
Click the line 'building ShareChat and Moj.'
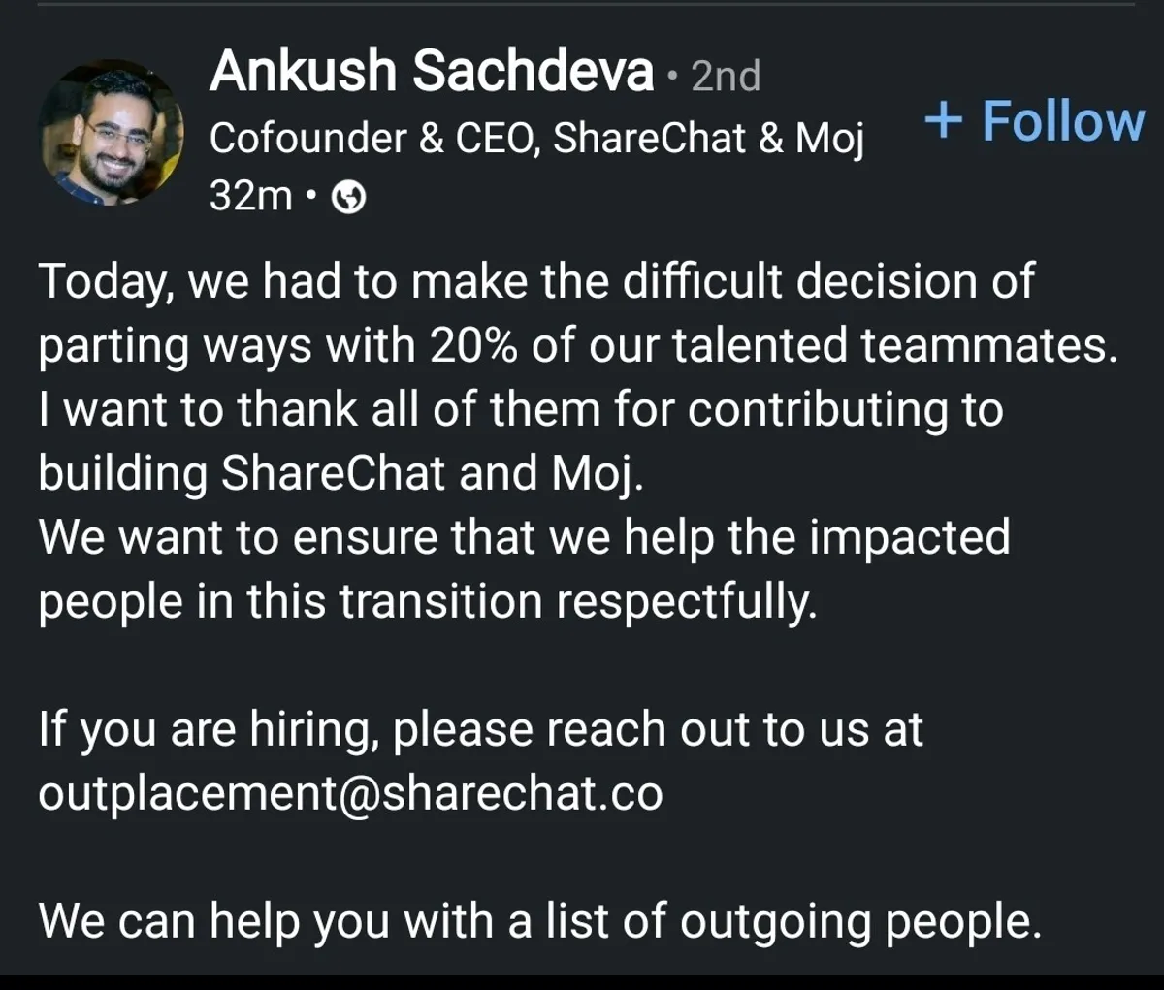click(340, 473)
